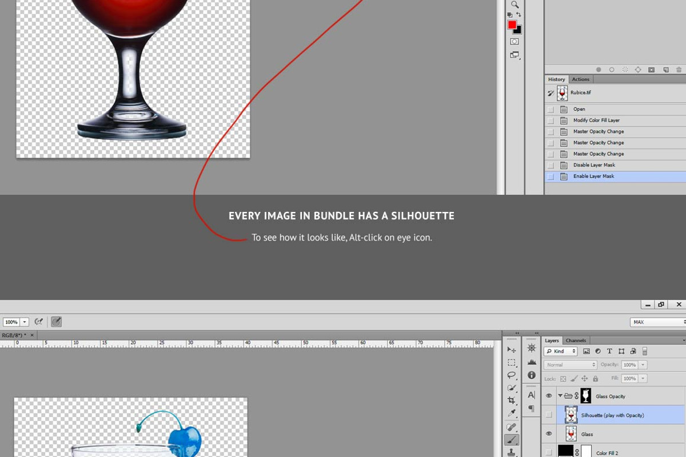Open the Histogram panel icon
This screenshot has height=457, width=686.
[532, 362]
